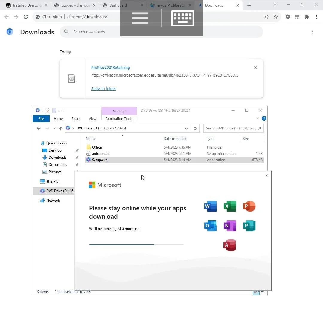Click the browser forward arrow
Screen dimensions: 323x335
coord(16,17)
